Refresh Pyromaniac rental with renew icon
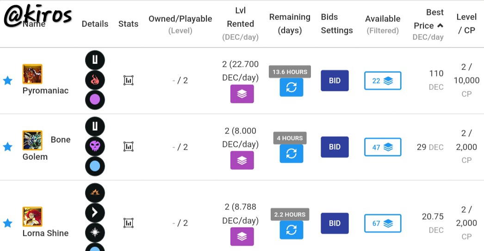 (x=292, y=87)
